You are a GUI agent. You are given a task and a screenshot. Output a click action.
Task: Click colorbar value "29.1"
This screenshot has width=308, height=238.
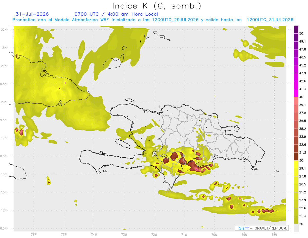point(303,168)
